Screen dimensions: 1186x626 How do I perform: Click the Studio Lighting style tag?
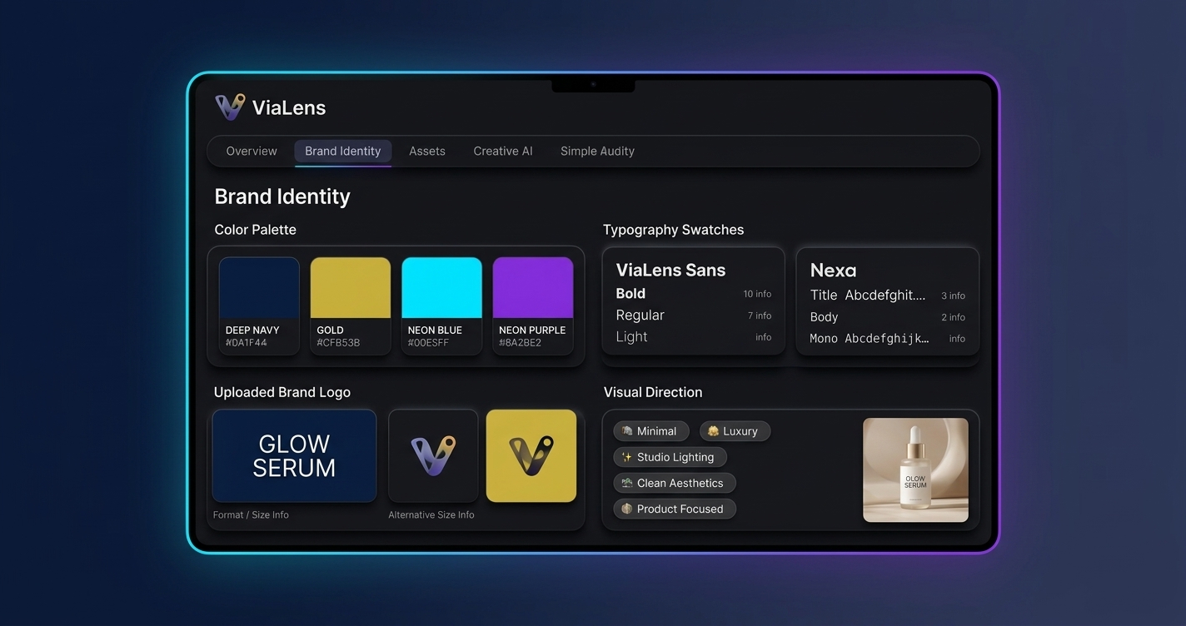tap(670, 457)
